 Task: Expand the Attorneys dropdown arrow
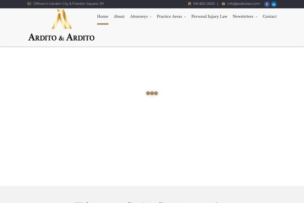click(150, 17)
